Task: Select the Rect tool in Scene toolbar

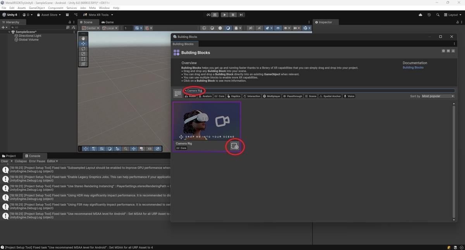Action: tap(83, 59)
